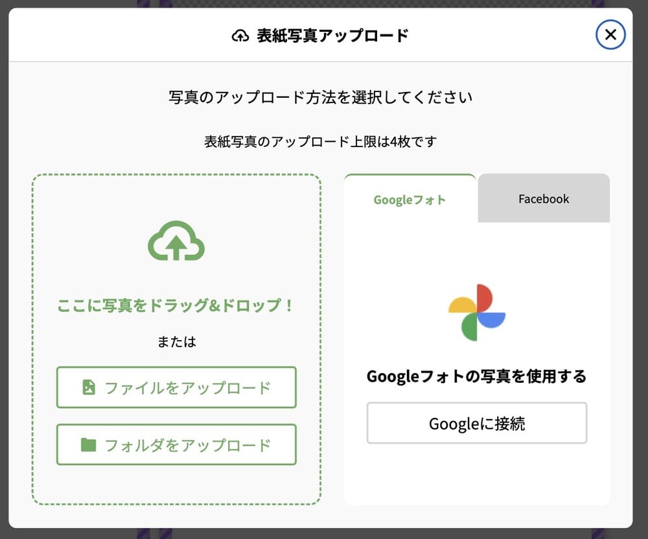This screenshot has width=648, height=539.
Task: Click the X icon in the blue circle
Action: 610,34
